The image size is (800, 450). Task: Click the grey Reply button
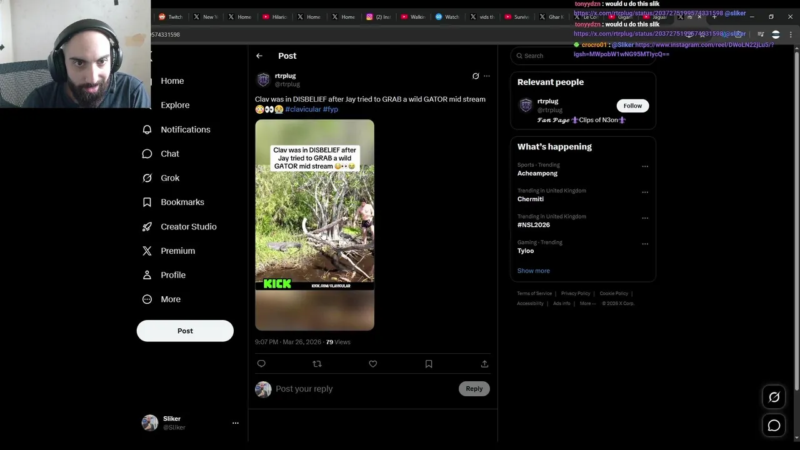click(474, 389)
